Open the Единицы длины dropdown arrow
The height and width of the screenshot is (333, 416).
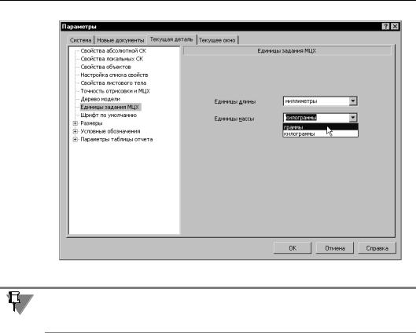[353, 101]
